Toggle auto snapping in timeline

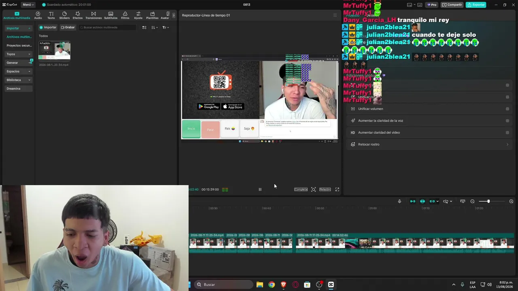tap(422, 201)
